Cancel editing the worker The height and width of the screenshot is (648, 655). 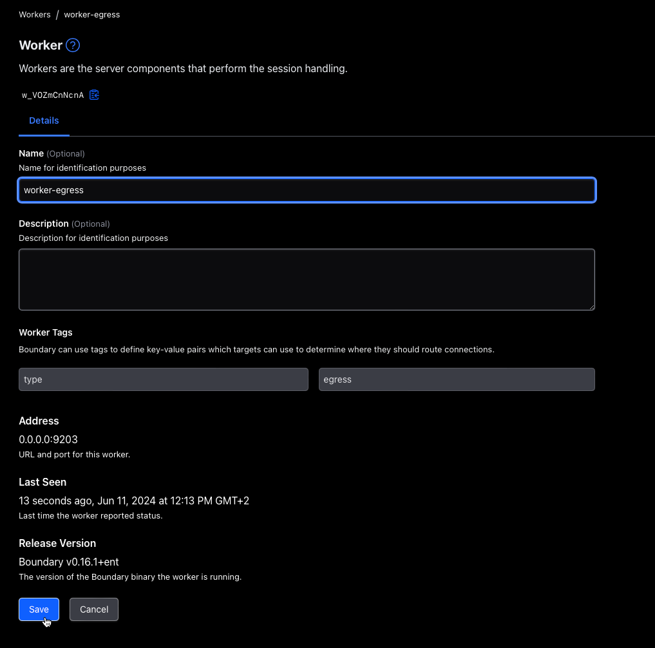pos(94,609)
